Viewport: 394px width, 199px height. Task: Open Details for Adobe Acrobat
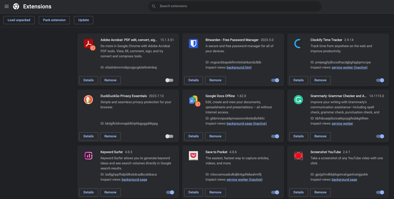[x=89, y=80]
